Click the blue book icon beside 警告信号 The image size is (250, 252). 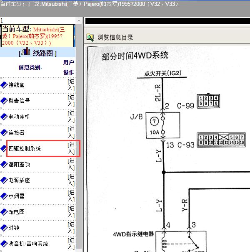click(x=4, y=101)
